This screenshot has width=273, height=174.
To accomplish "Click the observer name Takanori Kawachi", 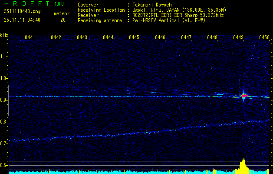I will tap(153, 5).
